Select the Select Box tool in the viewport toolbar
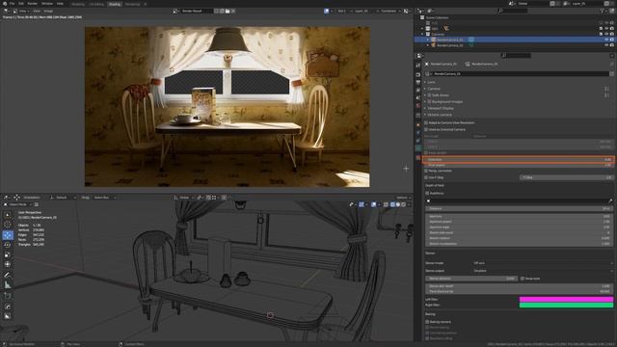Image resolution: width=617 pixels, height=347 pixels. coord(8,215)
